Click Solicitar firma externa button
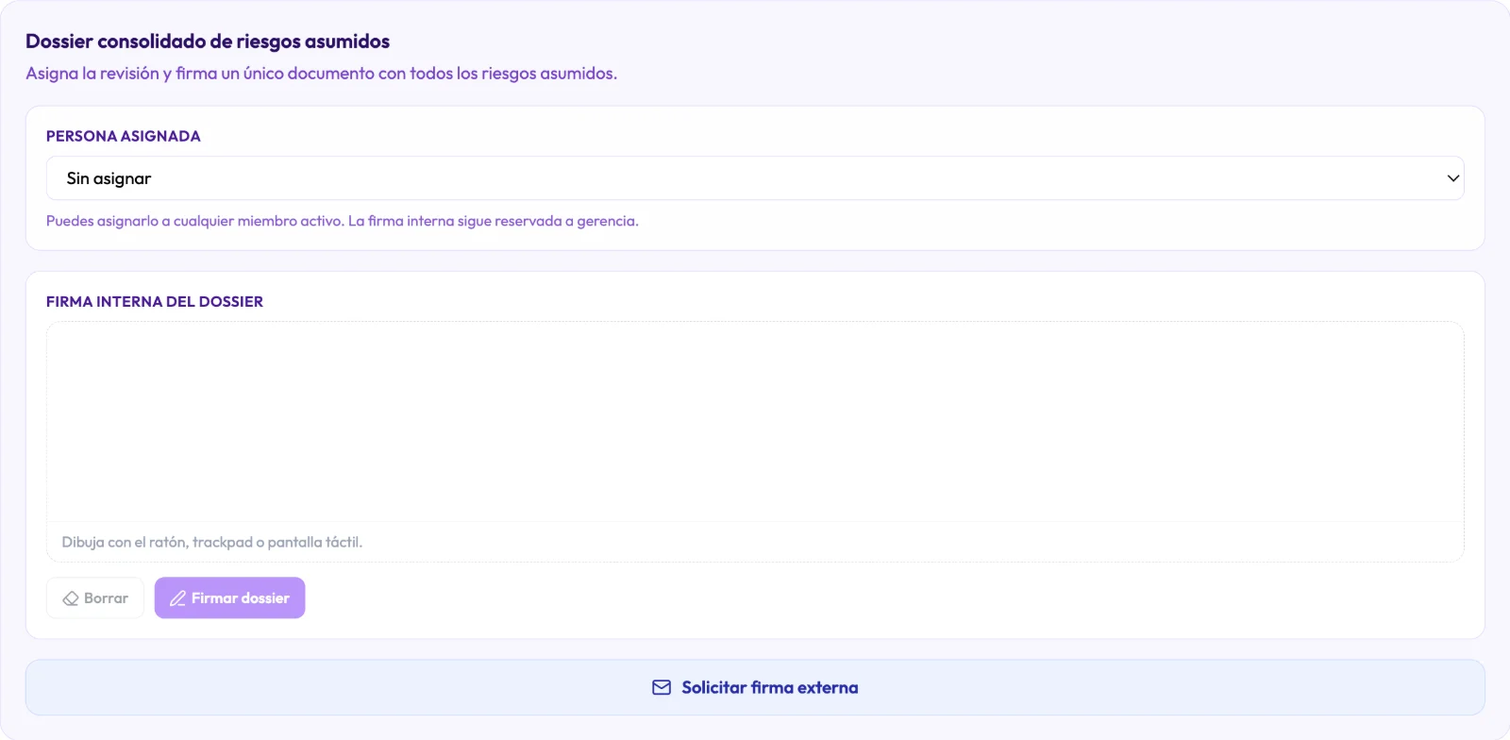Image resolution: width=1510 pixels, height=740 pixels. point(755,687)
